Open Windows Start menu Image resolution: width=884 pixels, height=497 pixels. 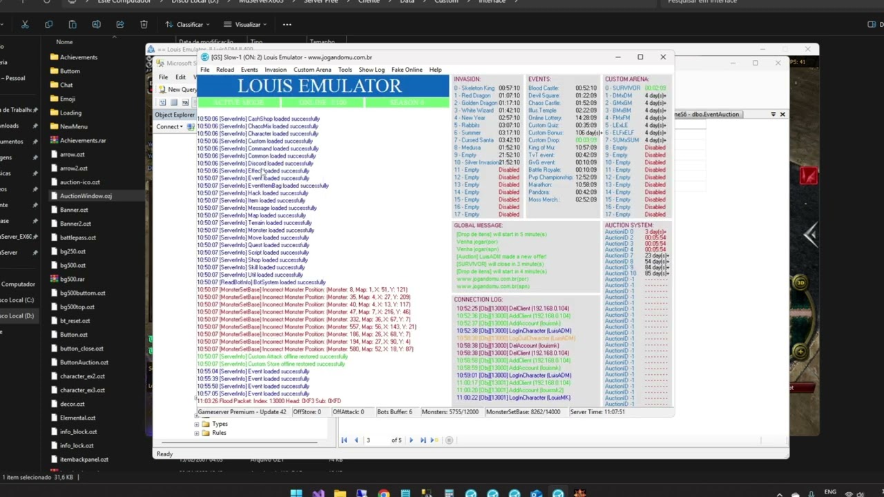pos(296,493)
